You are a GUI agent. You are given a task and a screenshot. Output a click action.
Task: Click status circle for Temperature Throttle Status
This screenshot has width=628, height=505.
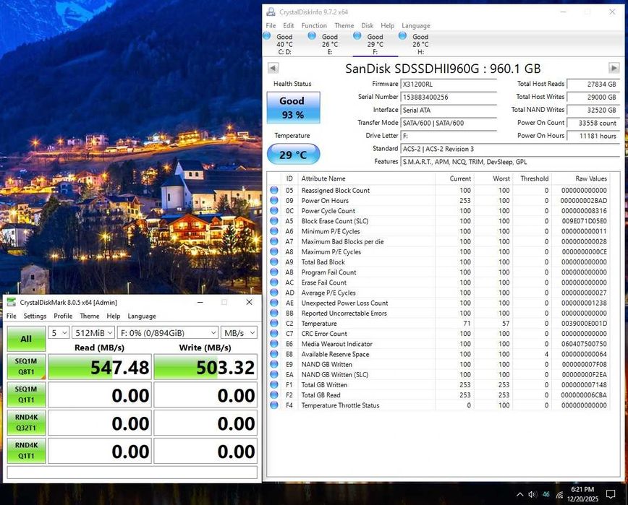point(274,405)
